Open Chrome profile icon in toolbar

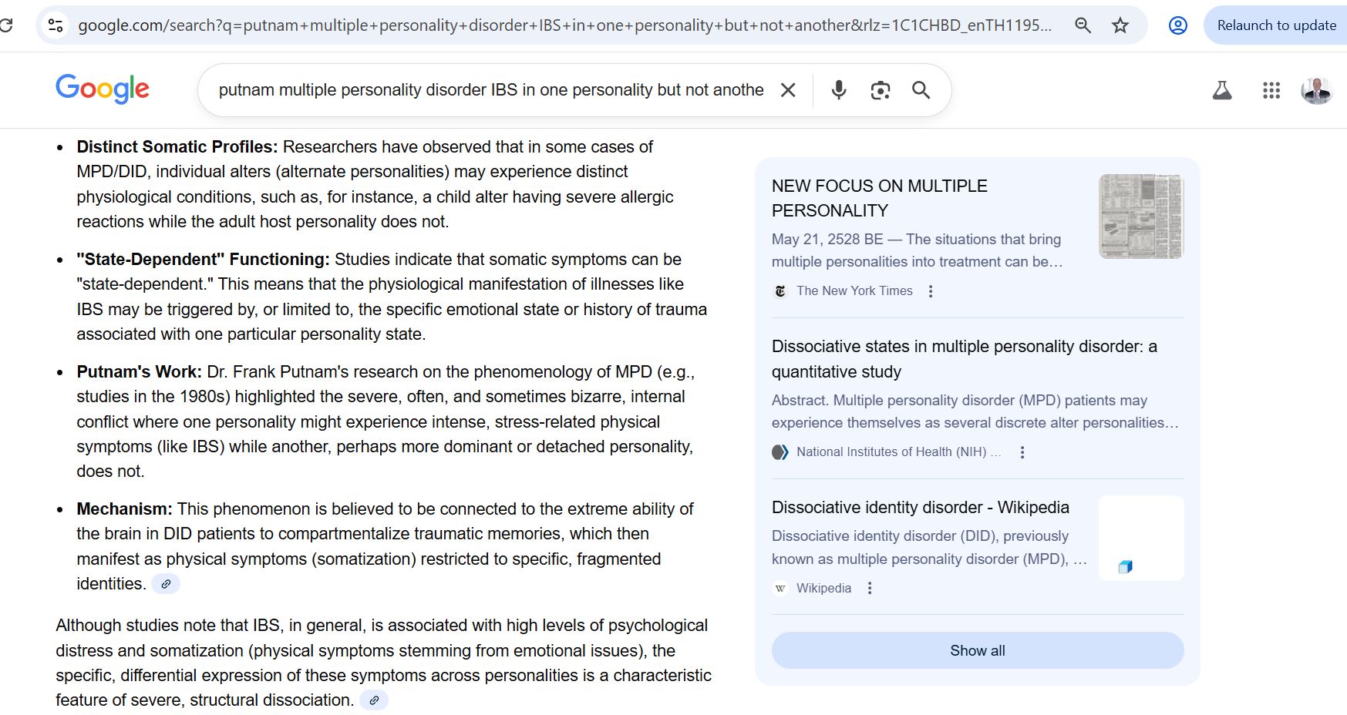click(1177, 25)
